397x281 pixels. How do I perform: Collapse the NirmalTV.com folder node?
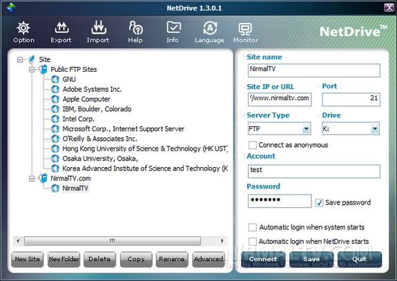[x=32, y=178]
